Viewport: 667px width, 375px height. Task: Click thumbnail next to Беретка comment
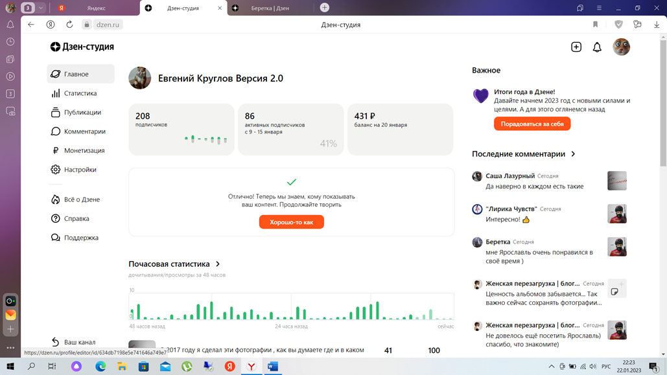617,247
